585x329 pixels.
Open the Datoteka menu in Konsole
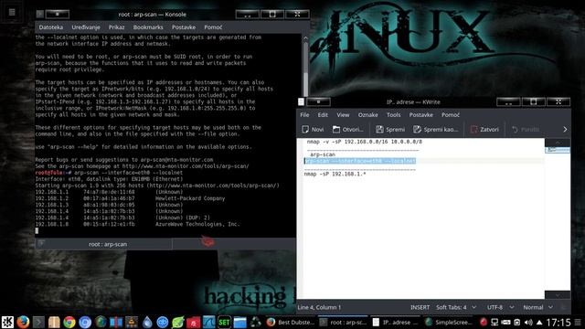tap(51, 27)
